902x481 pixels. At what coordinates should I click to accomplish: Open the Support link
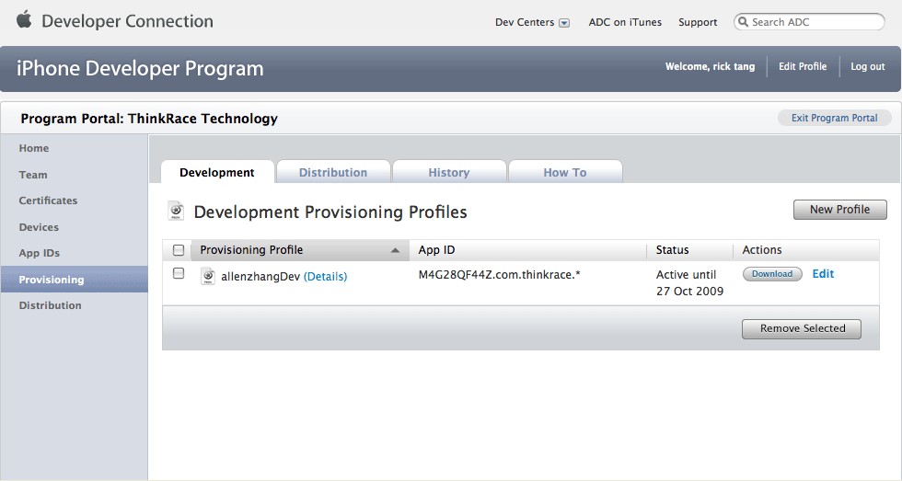pyautogui.click(x=698, y=22)
